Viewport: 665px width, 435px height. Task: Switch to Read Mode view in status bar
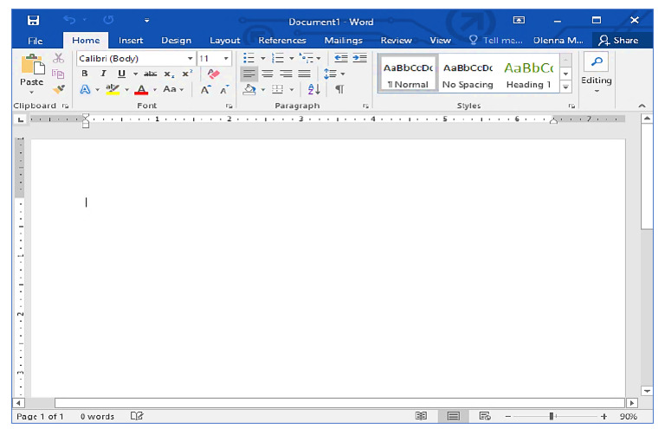point(421,416)
